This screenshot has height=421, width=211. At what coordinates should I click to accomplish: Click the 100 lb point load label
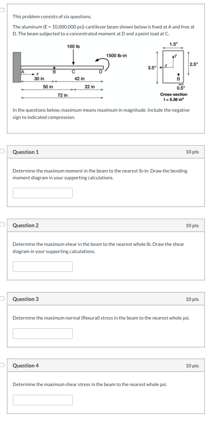(73, 46)
